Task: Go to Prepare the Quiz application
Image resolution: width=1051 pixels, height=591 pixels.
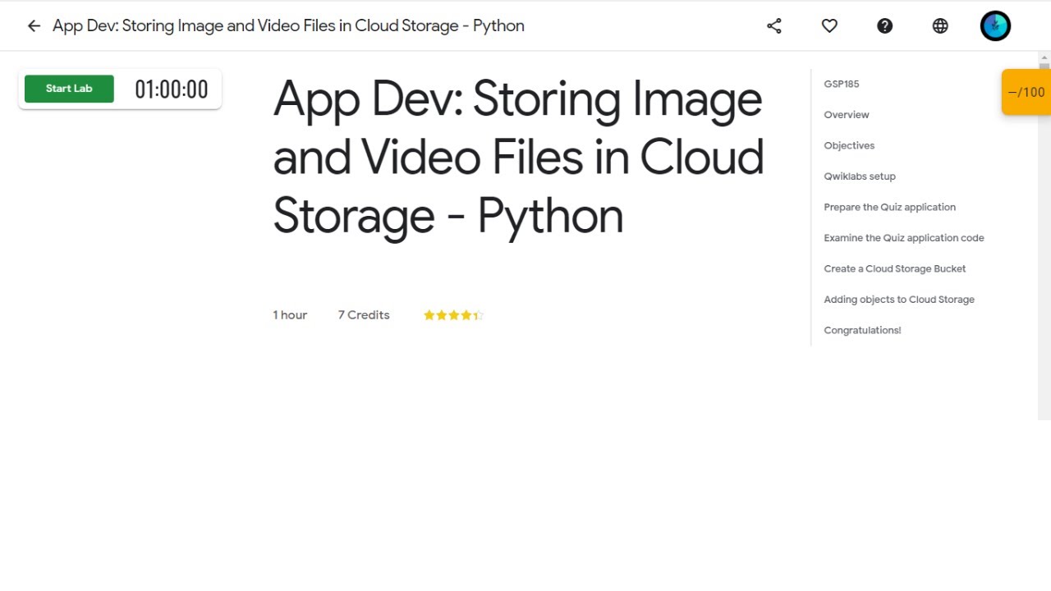Action: point(890,207)
